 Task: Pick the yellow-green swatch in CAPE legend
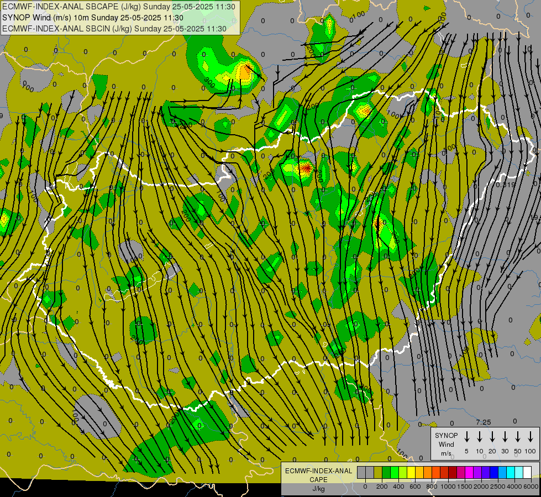(x=403, y=472)
